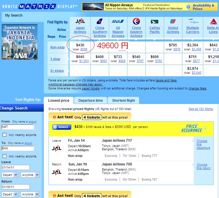Click the China Southern Airlines link
This screenshot has width=219, height=198.
pyautogui.click(x=100, y=32)
